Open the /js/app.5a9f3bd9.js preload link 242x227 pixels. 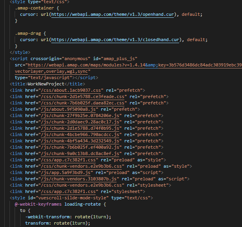click(x=60, y=172)
